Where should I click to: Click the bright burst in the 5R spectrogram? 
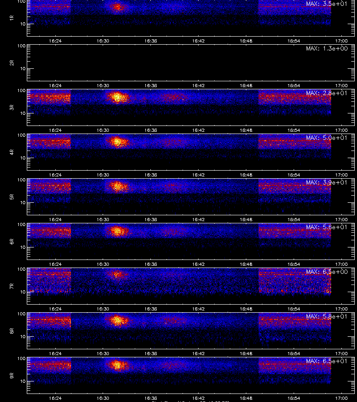118,186
